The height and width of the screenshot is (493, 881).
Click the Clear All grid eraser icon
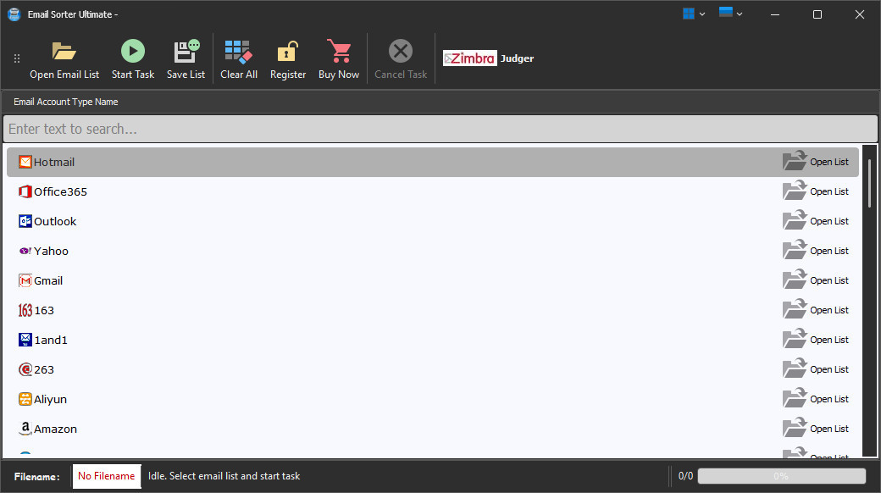click(x=238, y=51)
